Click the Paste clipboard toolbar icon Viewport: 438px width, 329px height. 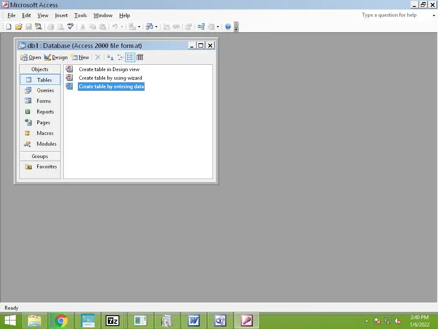point(103,27)
